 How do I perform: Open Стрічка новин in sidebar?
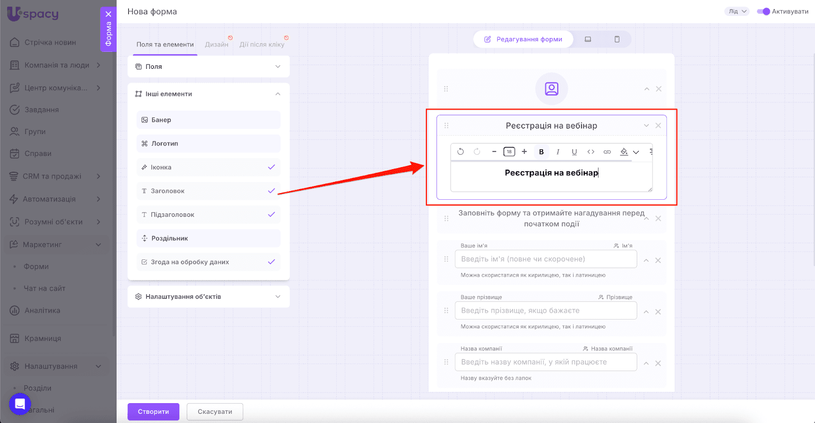tap(50, 42)
